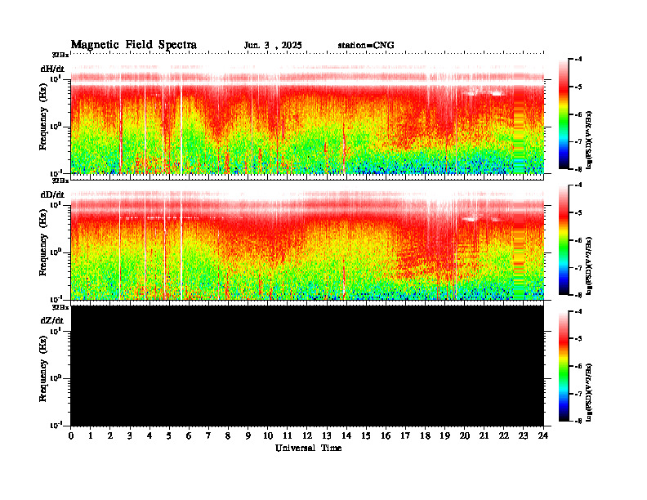Image resolution: width=647 pixels, height=500 pixels.
Task: Click the hour "2" tick label on time axis
Action: click(110, 435)
